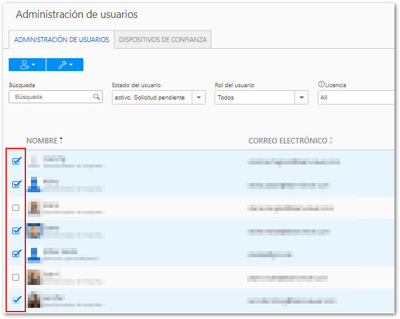Open the Licencia combo box showing All
This screenshot has height=319, width=400.
click(x=356, y=98)
